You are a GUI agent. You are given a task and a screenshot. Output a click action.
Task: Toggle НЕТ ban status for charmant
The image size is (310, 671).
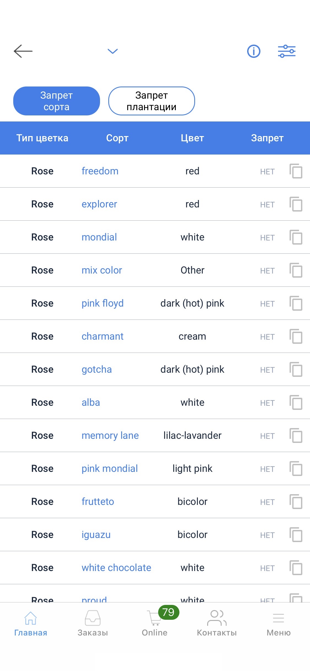pyautogui.click(x=267, y=337)
